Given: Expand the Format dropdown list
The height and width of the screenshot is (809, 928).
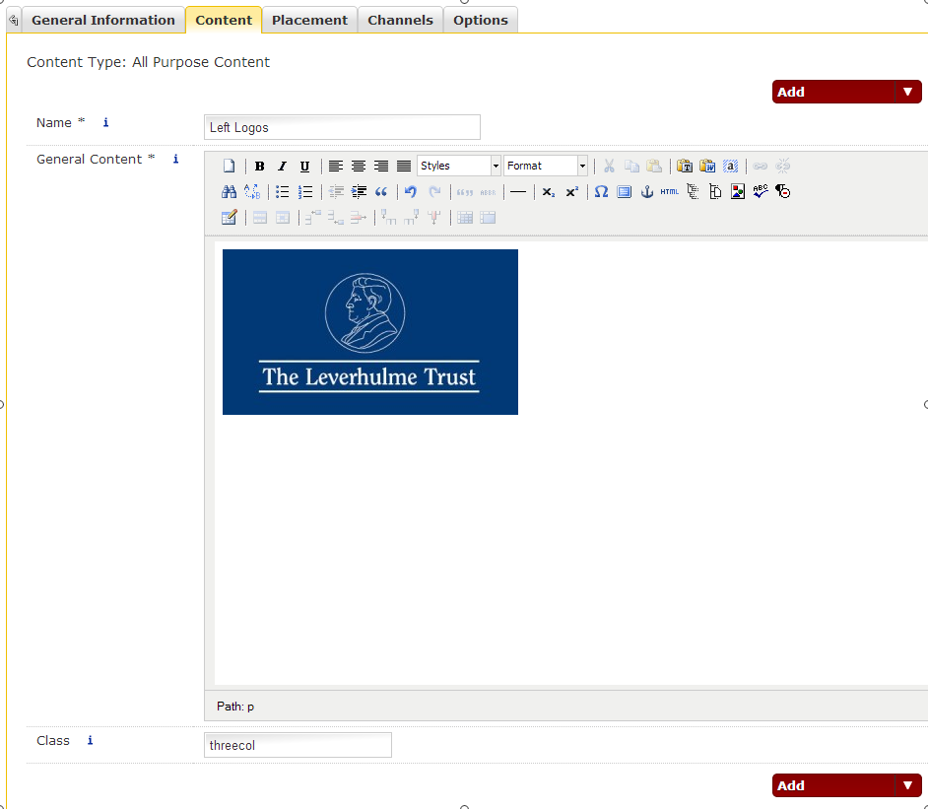Looking at the screenshot, I should click(546, 167).
